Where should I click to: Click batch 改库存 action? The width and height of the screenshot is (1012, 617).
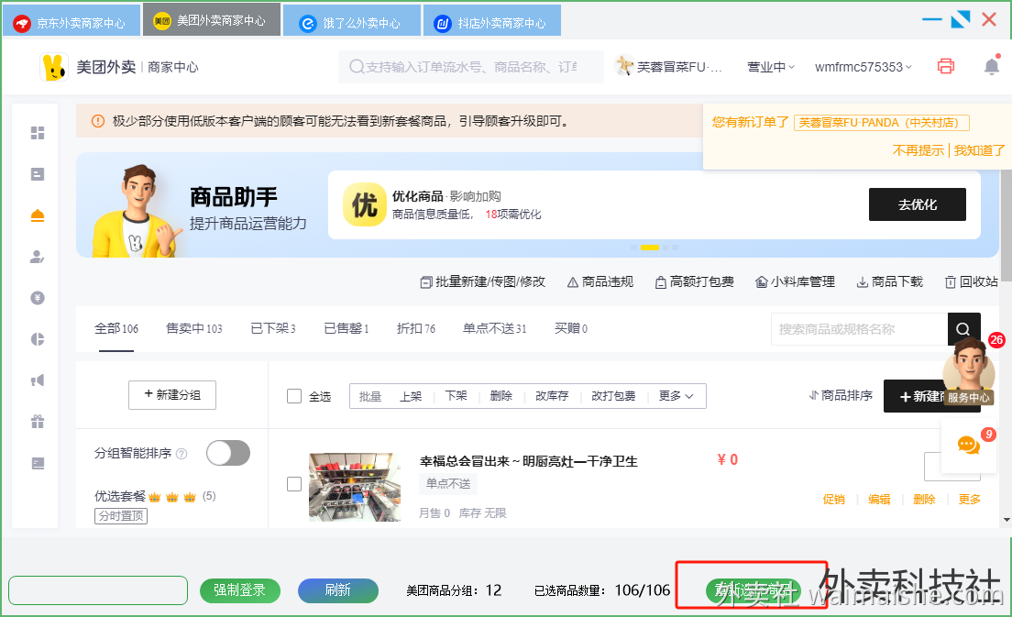552,396
